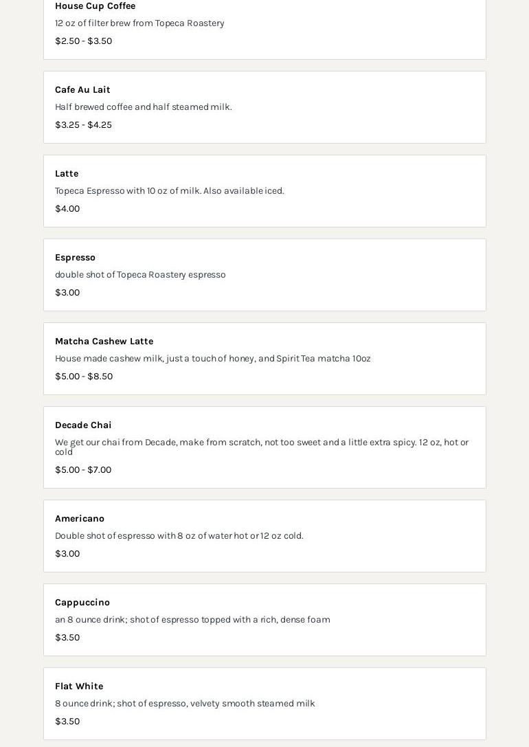Click the 'Half brewed coffee' description
The image size is (529, 747).
pyautogui.click(x=143, y=107)
